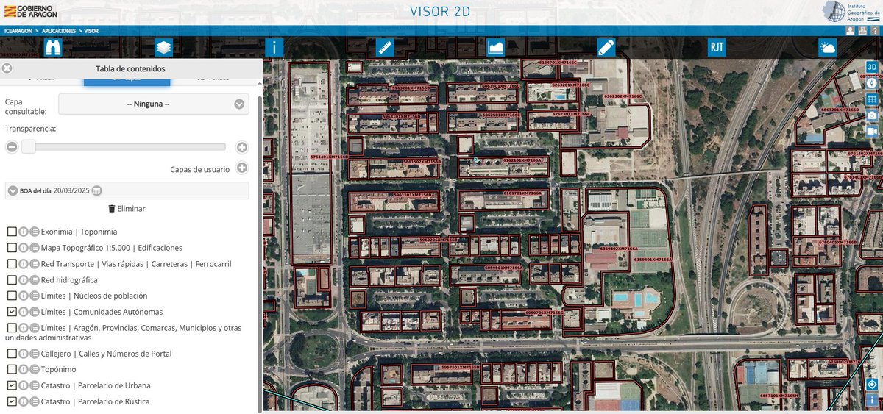Click APLICACIONES breadcrumb
Viewport: 883px width, 414px height.
coord(60,31)
